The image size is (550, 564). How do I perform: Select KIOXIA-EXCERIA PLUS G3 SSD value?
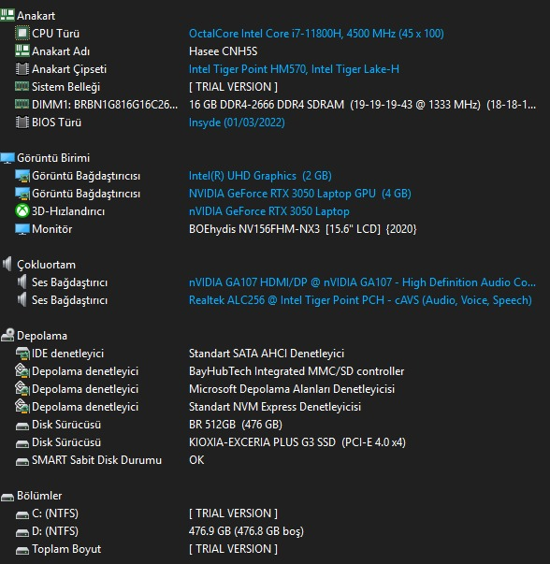297,442
